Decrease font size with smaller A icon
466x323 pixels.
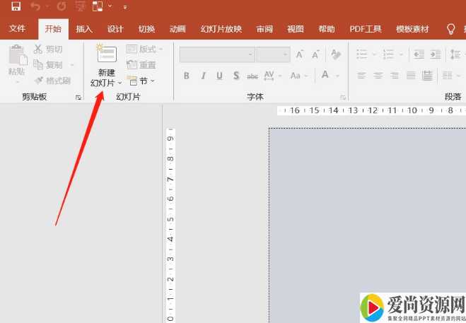(x=315, y=54)
